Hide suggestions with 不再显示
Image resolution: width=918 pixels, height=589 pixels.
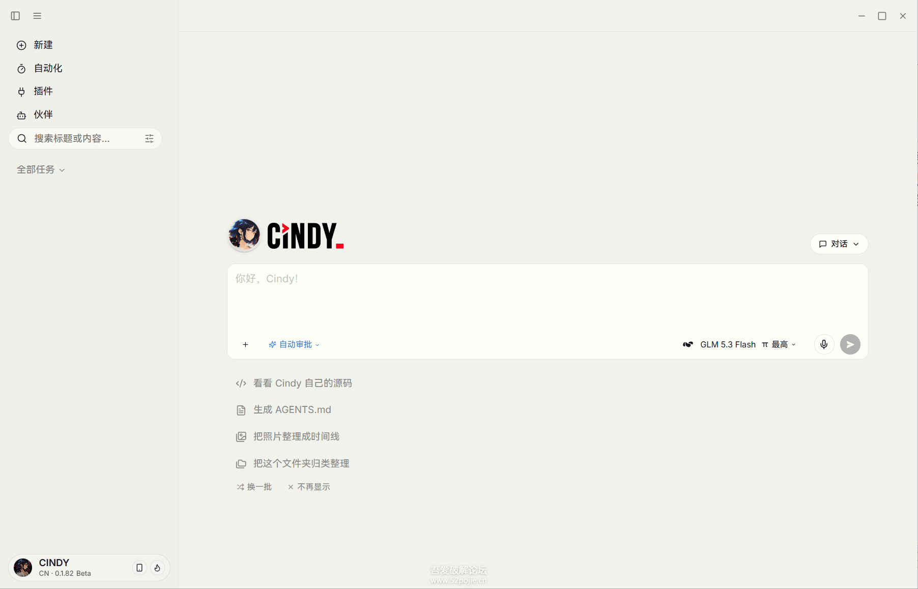click(309, 487)
